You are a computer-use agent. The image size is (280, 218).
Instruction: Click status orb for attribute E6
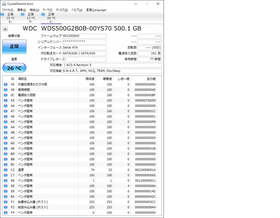pos(6,181)
